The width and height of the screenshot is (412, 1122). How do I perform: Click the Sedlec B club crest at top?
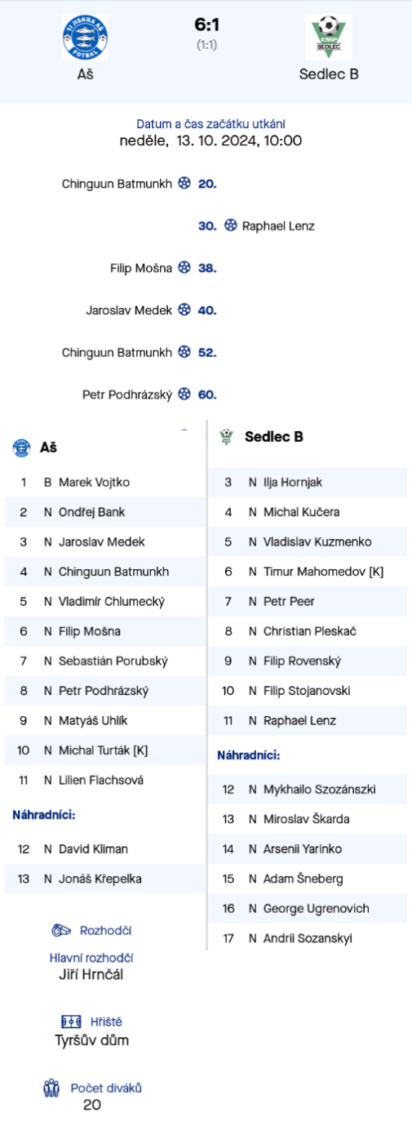point(329,38)
